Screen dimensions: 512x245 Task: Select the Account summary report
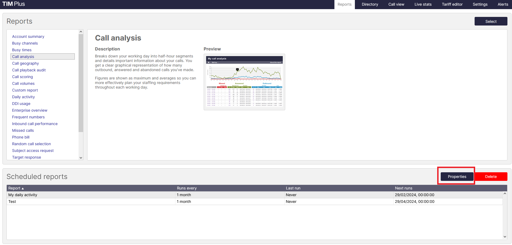tap(28, 36)
